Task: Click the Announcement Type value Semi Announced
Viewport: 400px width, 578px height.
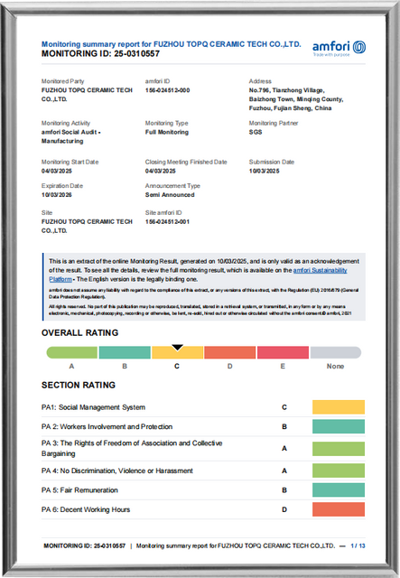Action: pos(170,195)
